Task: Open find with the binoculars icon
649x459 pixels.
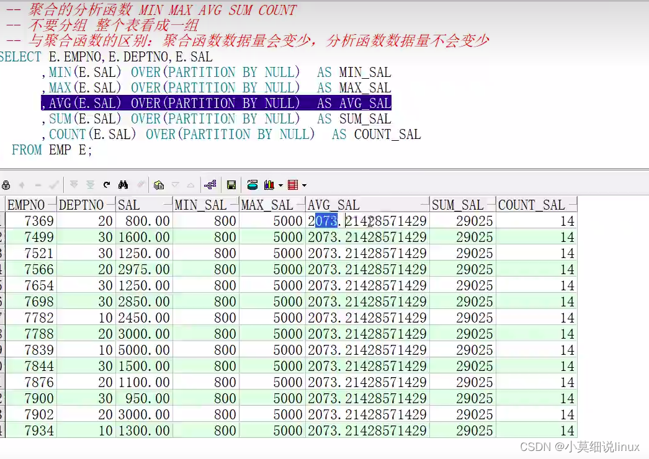Action: (x=123, y=185)
